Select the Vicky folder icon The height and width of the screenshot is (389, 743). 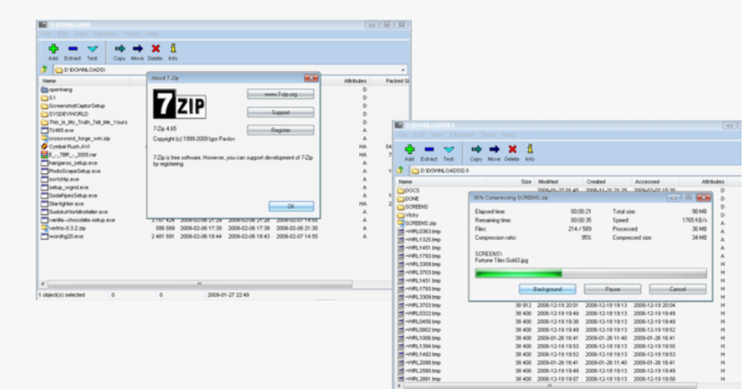pyautogui.click(x=401, y=215)
